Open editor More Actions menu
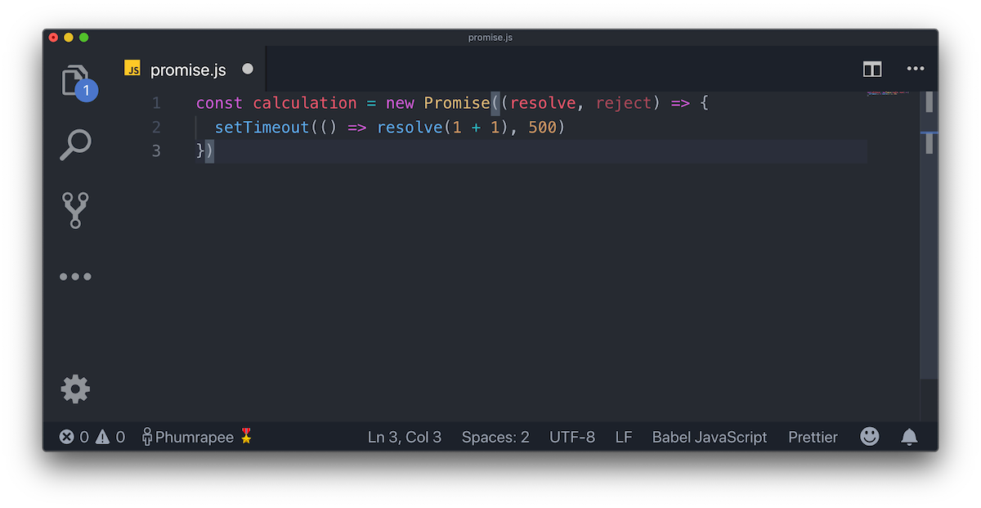The width and height of the screenshot is (981, 508). [915, 69]
